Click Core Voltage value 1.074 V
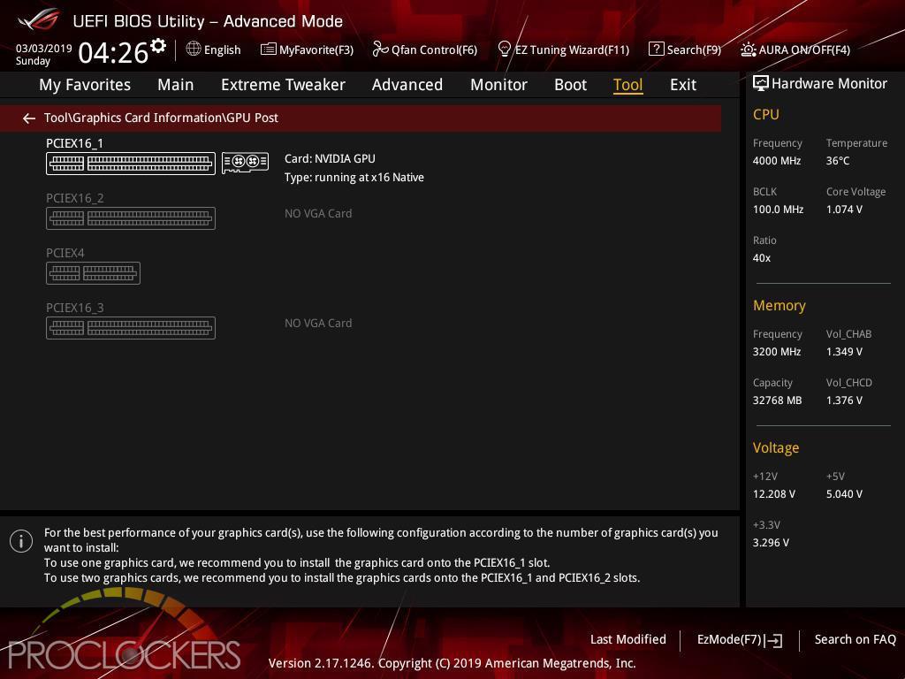This screenshot has width=905, height=679. tap(844, 210)
